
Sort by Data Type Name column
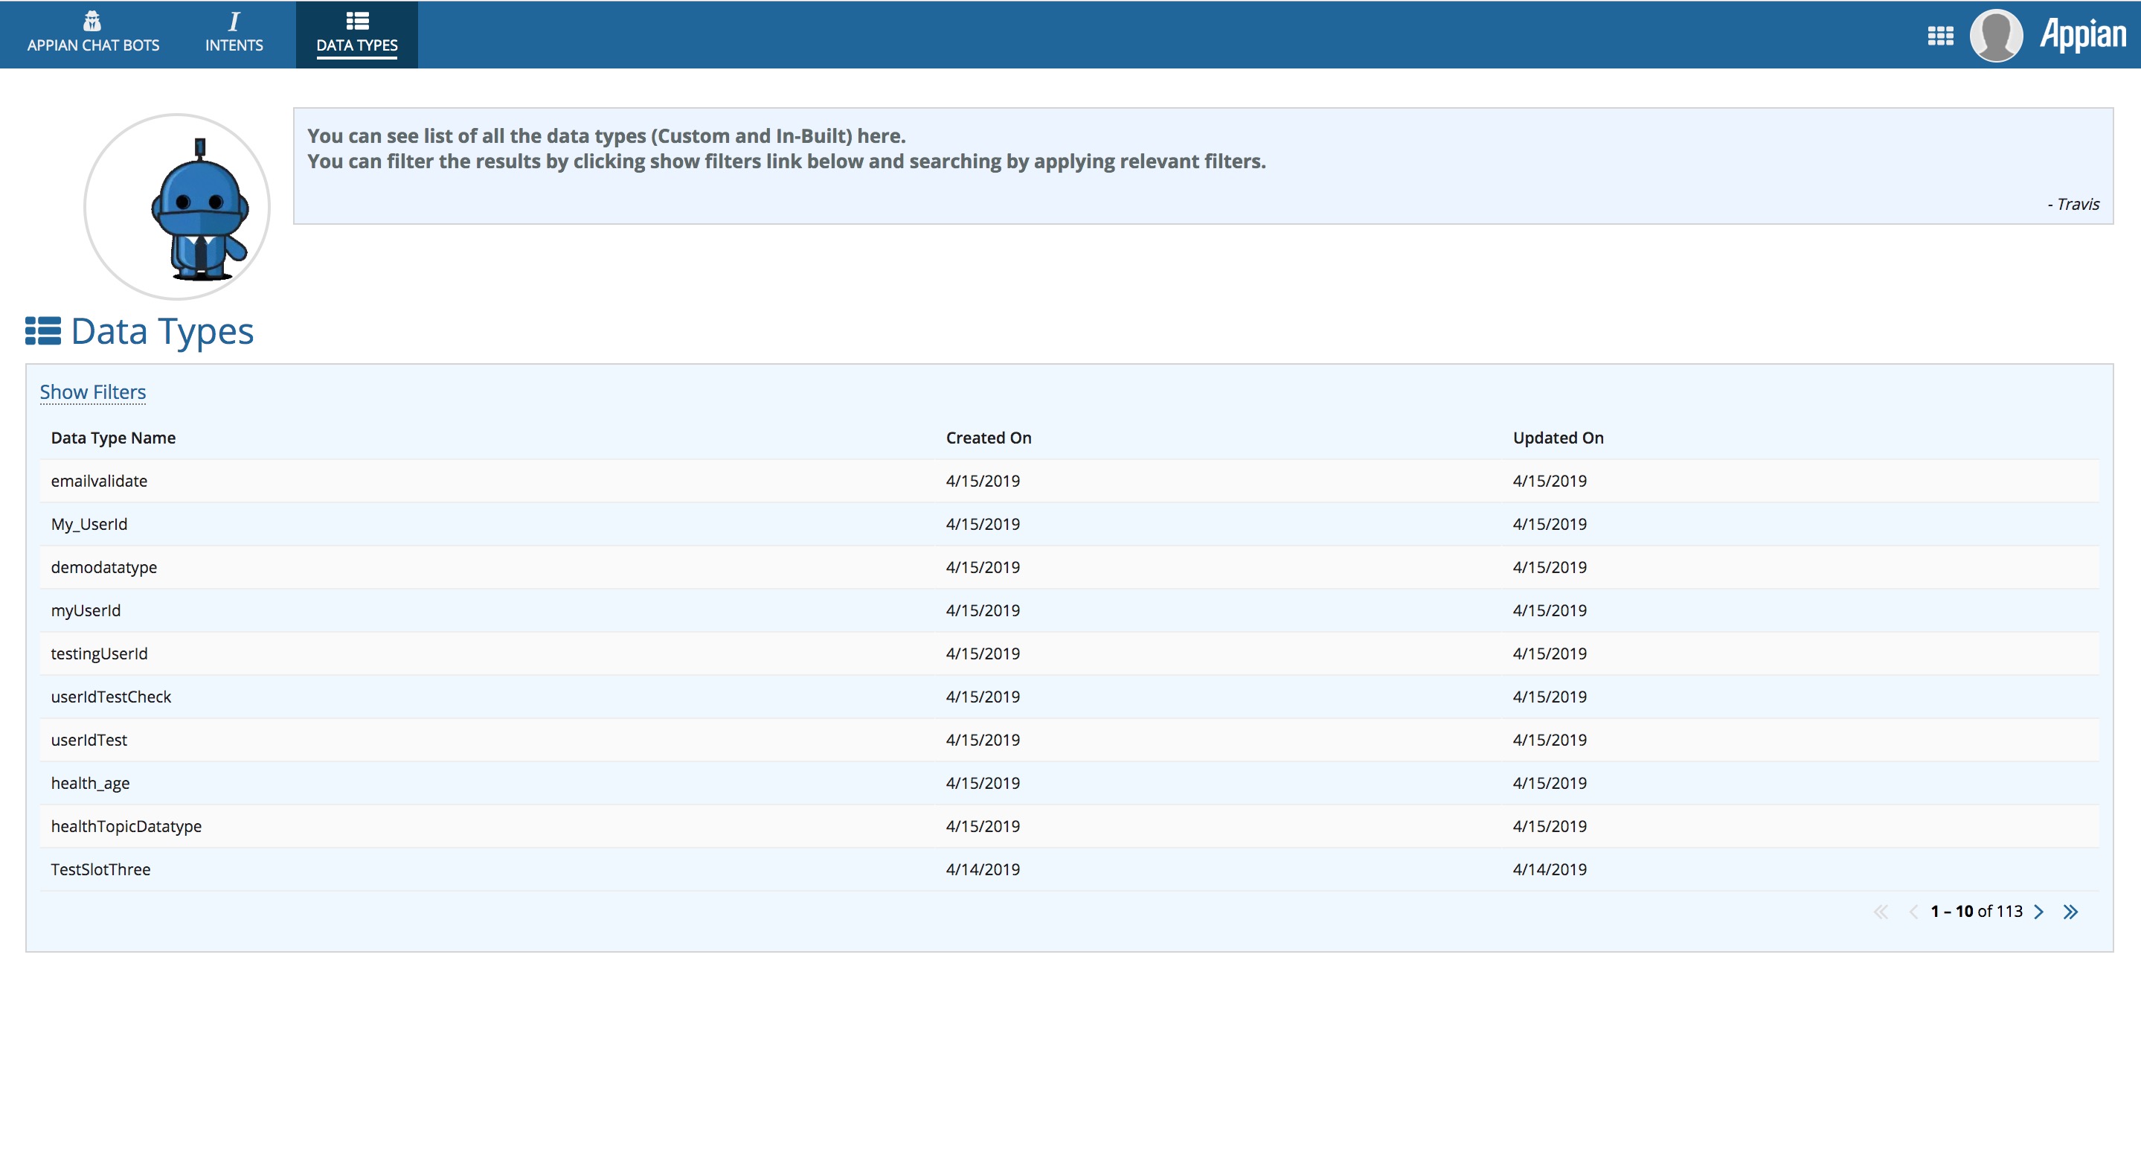coord(113,438)
